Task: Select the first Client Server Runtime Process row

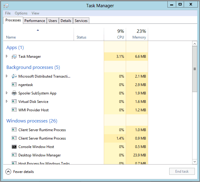Action: pos(42,130)
